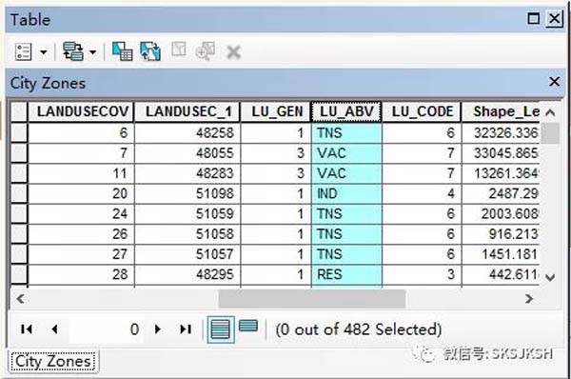Select the LANDUSEC_1 column header

(187, 111)
